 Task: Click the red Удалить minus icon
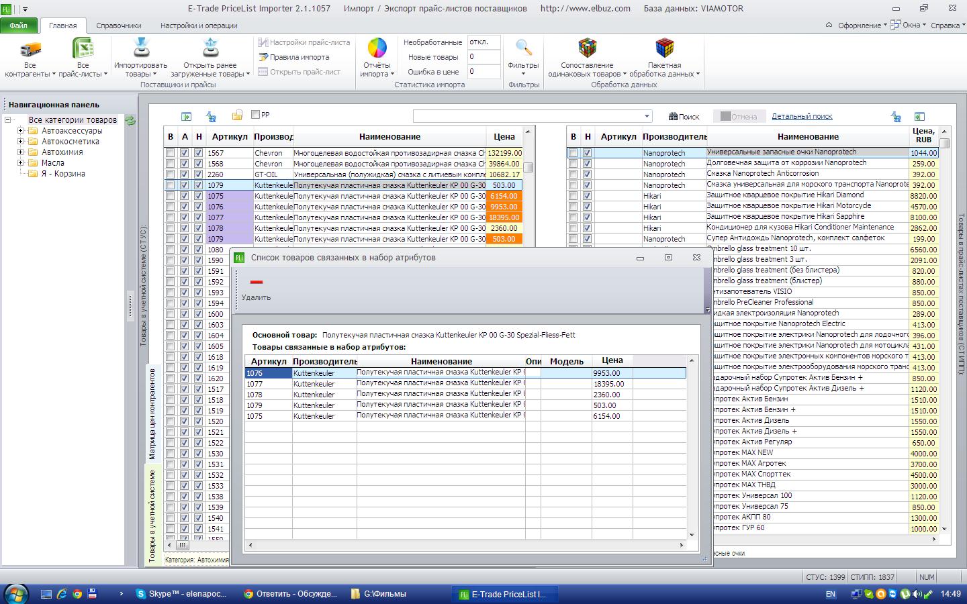coord(256,282)
